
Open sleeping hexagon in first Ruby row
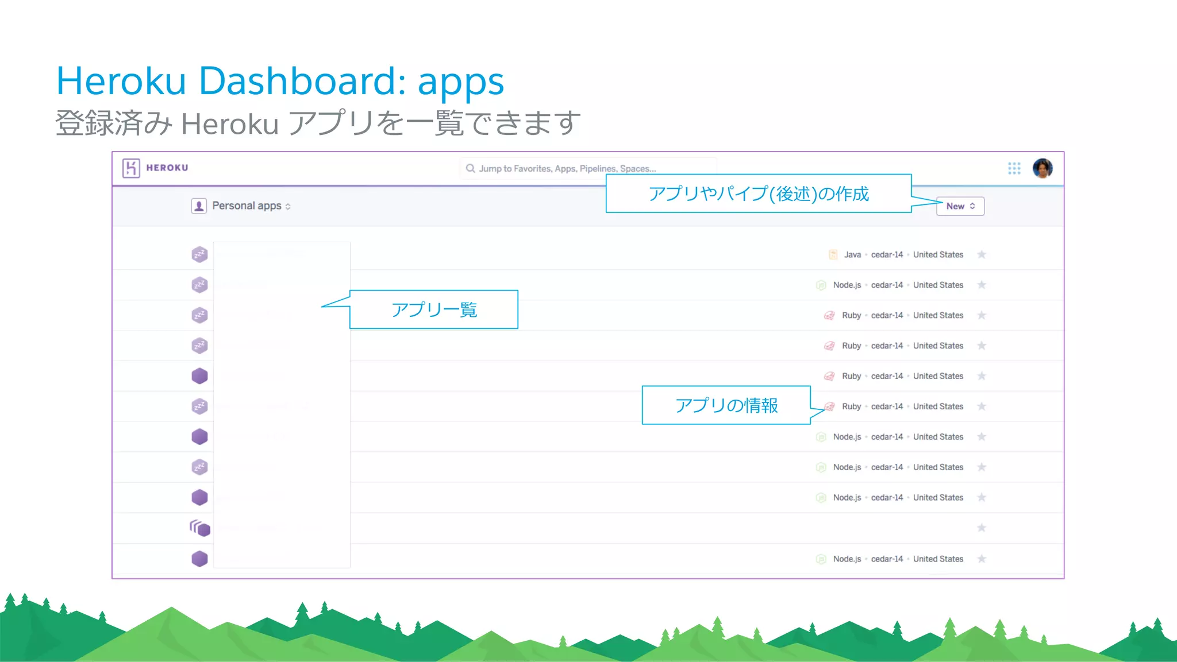(x=199, y=315)
